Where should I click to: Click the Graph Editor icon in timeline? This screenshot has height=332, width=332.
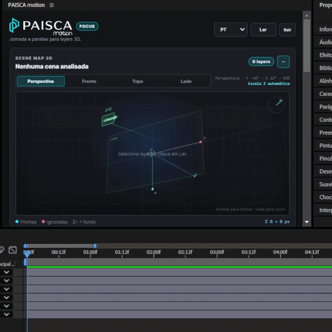tap(12, 250)
